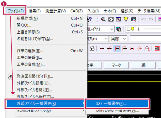The width and height of the screenshot is (161, 118).
Task: Expand 外部ファイル一括保存(K) submenu
Action: click(45, 103)
